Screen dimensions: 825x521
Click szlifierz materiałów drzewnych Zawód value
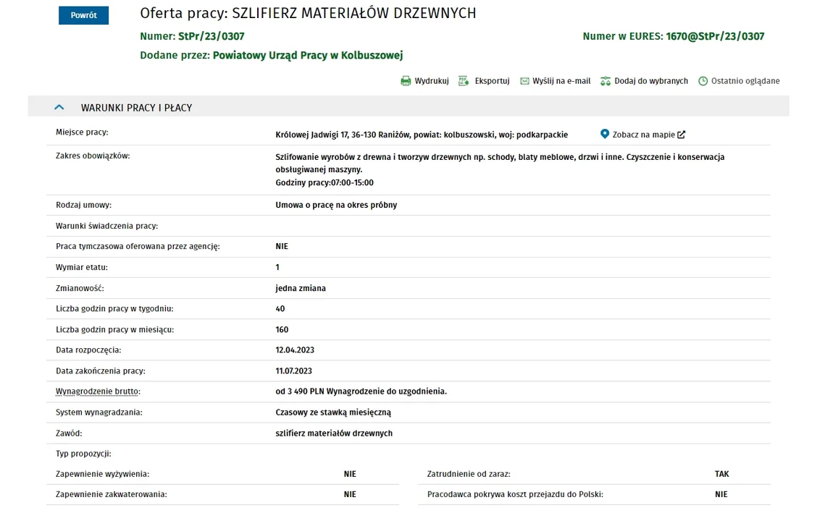334,433
